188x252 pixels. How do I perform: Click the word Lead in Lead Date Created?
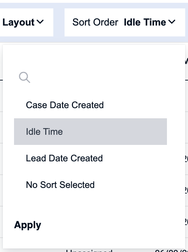[x=36, y=158]
